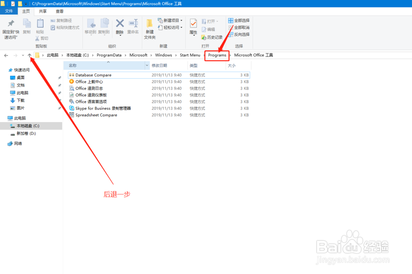Open the recent locations dropdown arrow
This screenshot has width=412, height=274.
coord(23,56)
